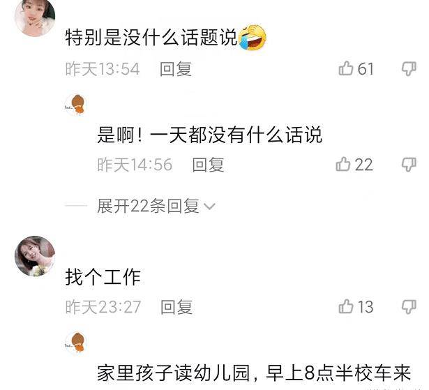Tap the laughing-crying emoji in comment
The image size is (429, 390).
[x=253, y=38]
